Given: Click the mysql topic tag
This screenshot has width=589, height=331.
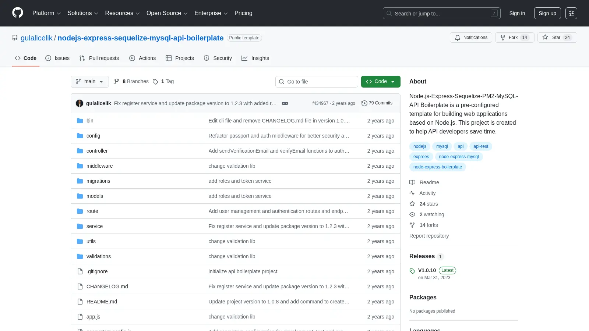Looking at the screenshot, I should tap(442, 146).
